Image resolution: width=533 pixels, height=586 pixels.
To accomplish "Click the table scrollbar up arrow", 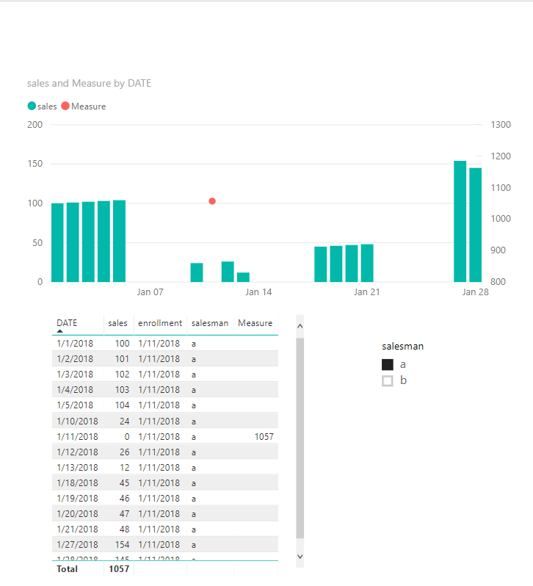I will pyautogui.click(x=300, y=326).
